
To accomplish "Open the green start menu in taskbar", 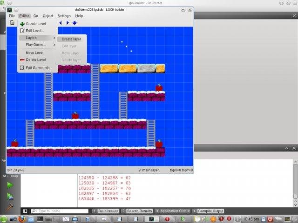I will pos(3,219).
